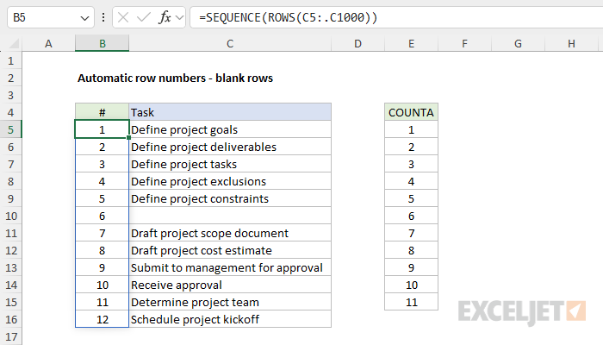Select row 2 header
This screenshot has height=345, width=603.
point(10,78)
